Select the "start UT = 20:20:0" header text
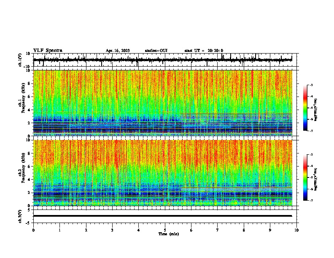The image size is (334, 258). click(204, 51)
